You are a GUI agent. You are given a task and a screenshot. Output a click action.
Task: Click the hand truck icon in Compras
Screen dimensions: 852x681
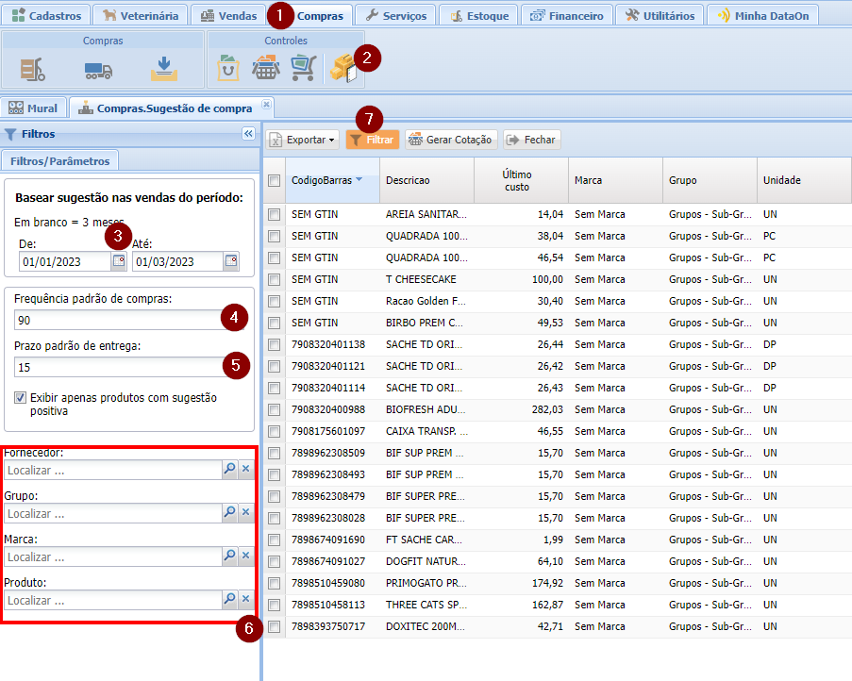click(34, 70)
